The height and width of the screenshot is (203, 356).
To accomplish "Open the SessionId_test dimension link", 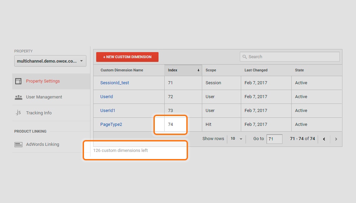I will point(114,83).
